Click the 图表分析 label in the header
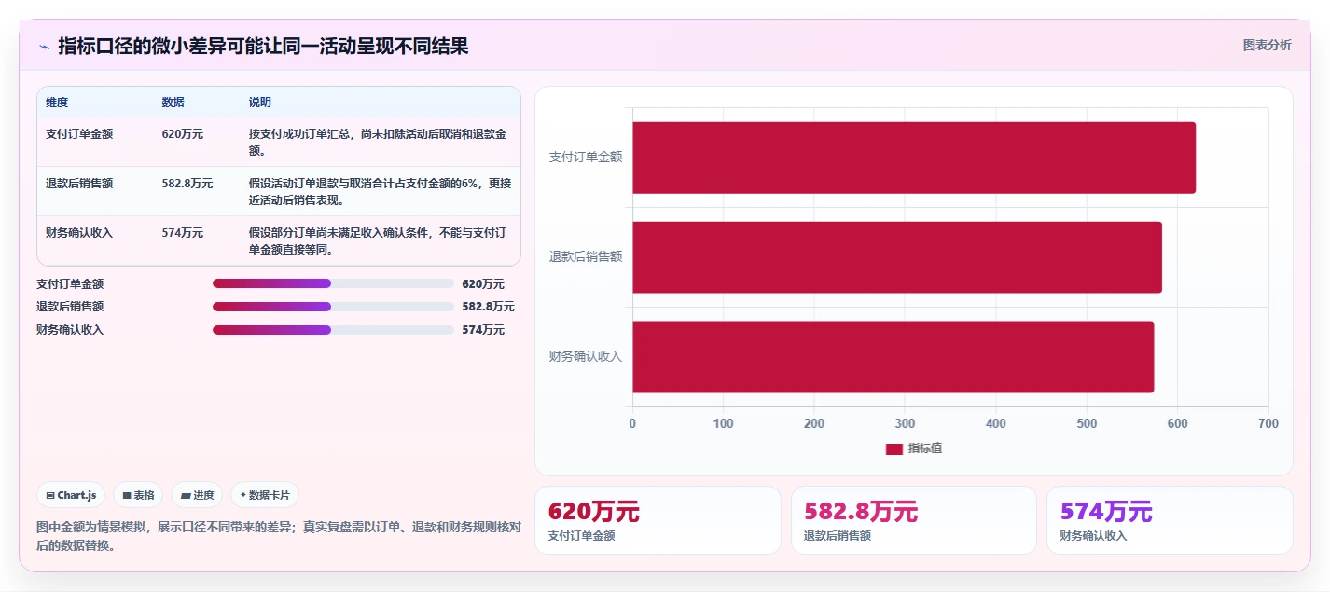 click(1267, 45)
